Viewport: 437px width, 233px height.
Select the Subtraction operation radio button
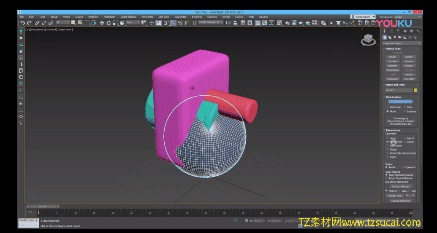coord(387,146)
